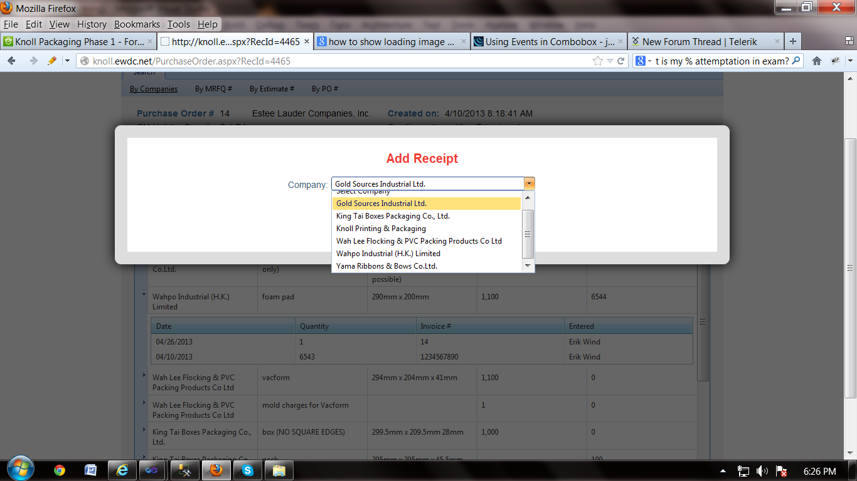This screenshot has height=481, width=857.
Task: Choose Wahpo Industrial (H.K.) Limited option
Action: pos(427,254)
